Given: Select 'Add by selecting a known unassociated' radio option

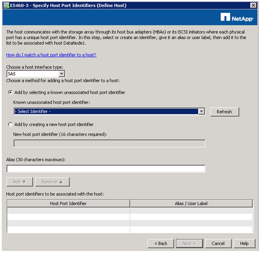Looking at the screenshot, I should pyautogui.click(x=10, y=92).
